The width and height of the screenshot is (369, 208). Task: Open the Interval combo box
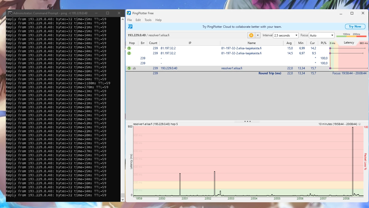286,35
